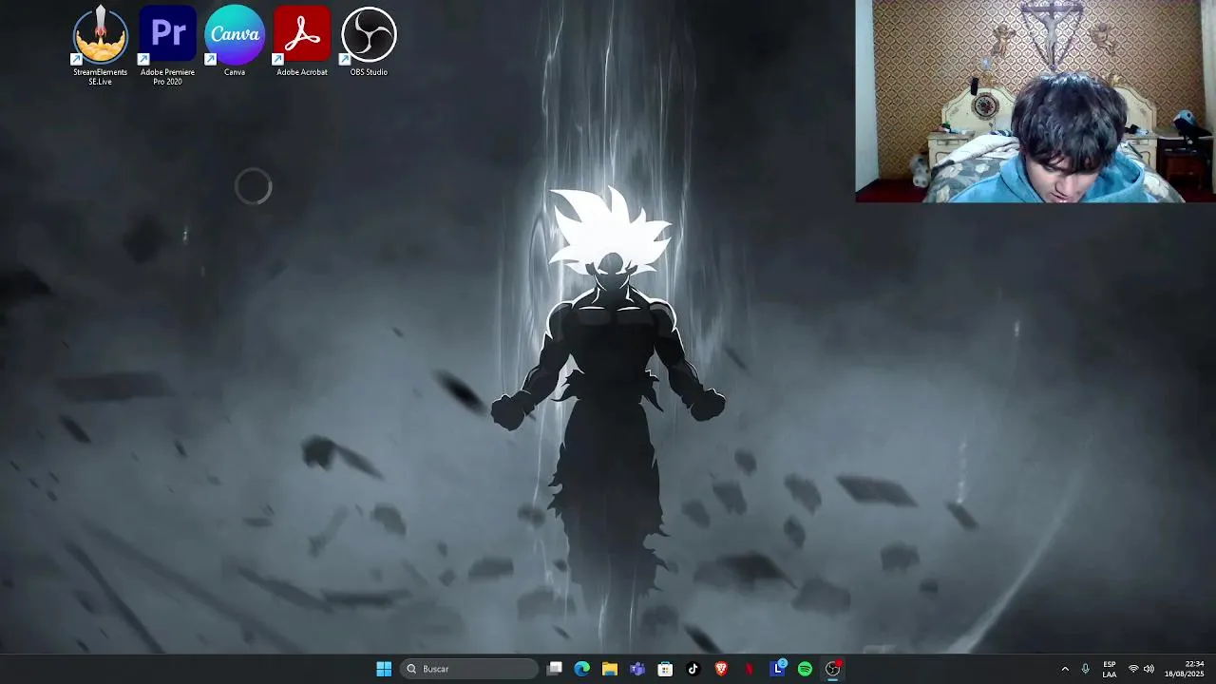The width and height of the screenshot is (1216, 684).
Task: Open Microsoft Store from the taskbar
Action: tap(665, 669)
